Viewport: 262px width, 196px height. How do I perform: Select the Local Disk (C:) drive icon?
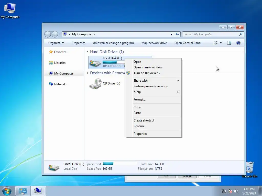point(95,63)
